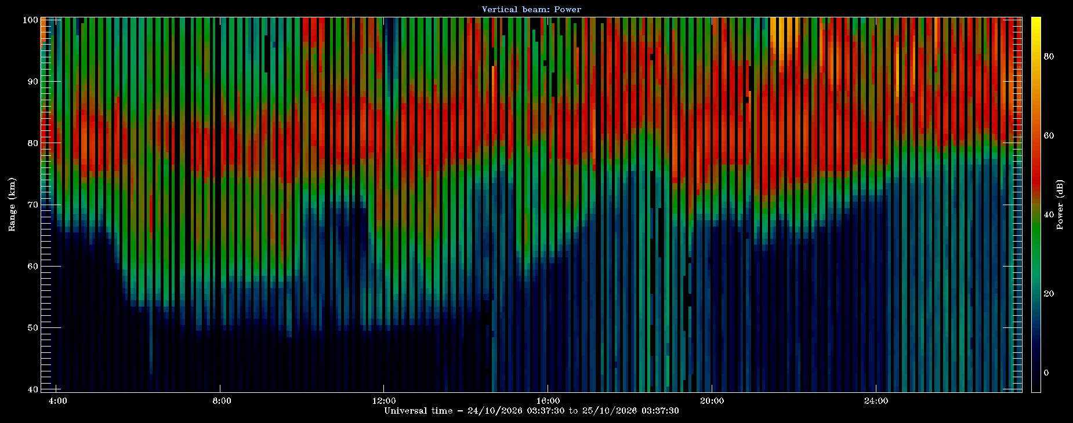Click the 40 km range axis label

(x=33, y=389)
